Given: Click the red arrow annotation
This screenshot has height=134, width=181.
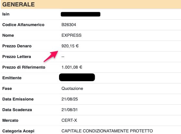Looking at the screenshot, I should (51, 56).
